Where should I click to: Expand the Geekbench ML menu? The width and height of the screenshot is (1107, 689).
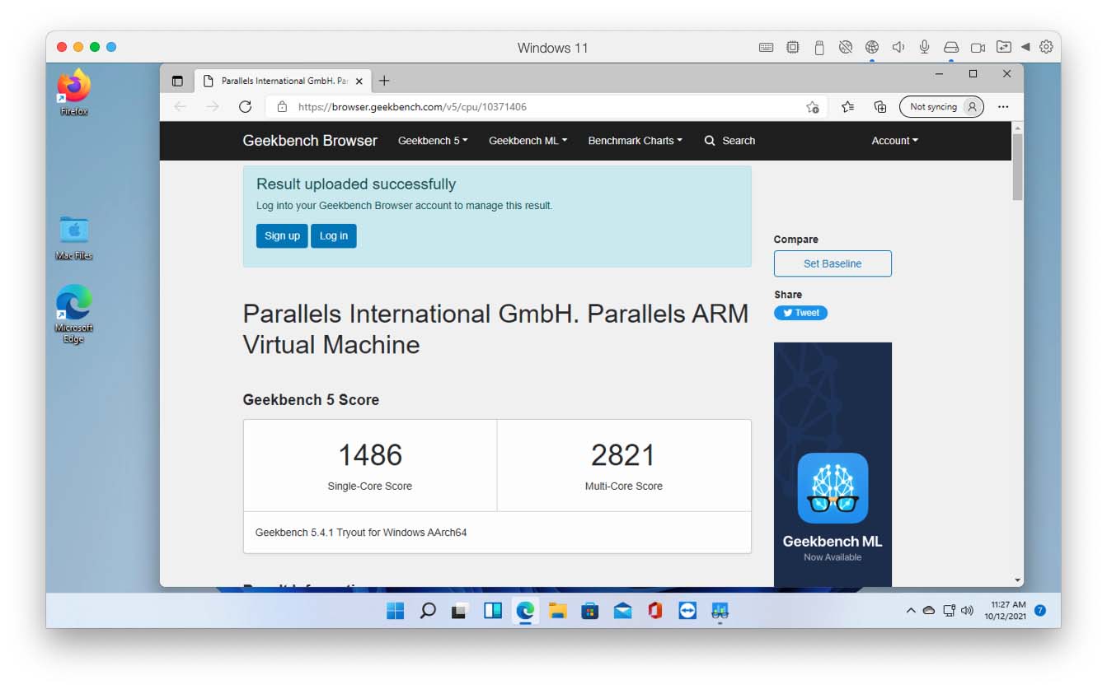coord(528,141)
